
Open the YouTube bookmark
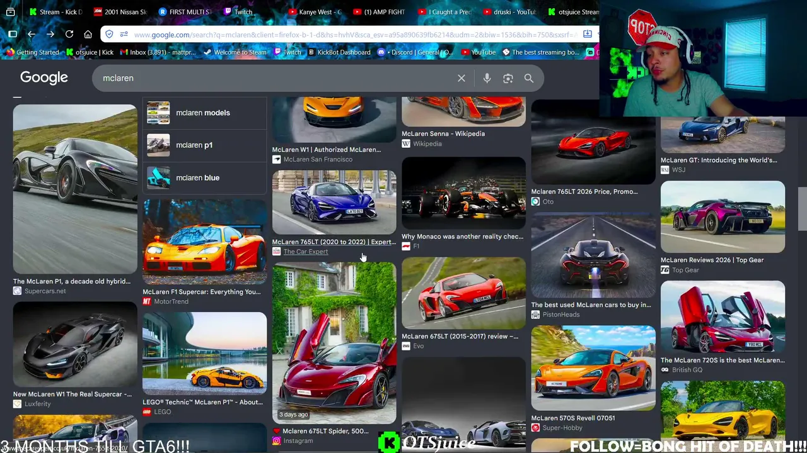click(x=479, y=52)
